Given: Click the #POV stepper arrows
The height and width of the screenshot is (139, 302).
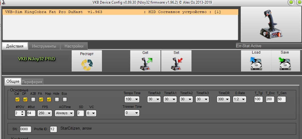Looking at the screenshot, I should pos(22,113).
